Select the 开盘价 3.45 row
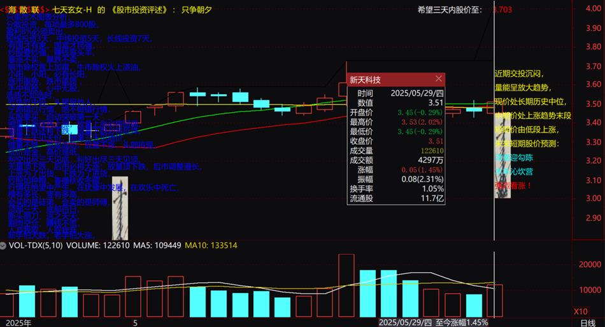605x327 pixels. click(396, 112)
